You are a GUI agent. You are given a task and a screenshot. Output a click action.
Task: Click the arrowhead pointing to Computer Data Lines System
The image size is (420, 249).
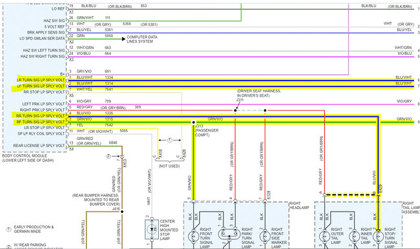[123, 39]
